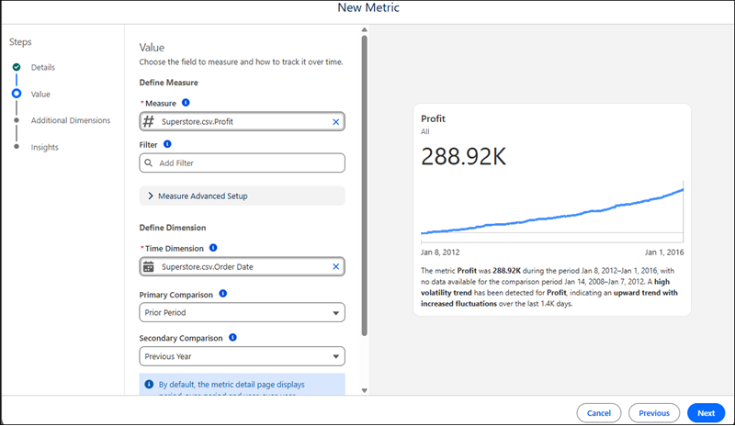Click the All label under Profit
The image size is (735, 426).
[425, 131]
